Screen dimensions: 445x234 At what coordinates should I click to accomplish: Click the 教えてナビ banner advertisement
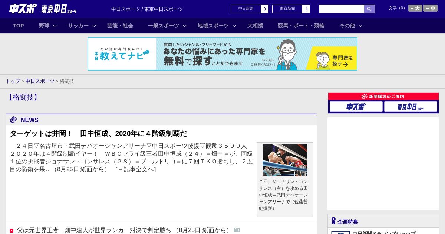[222, 54]
